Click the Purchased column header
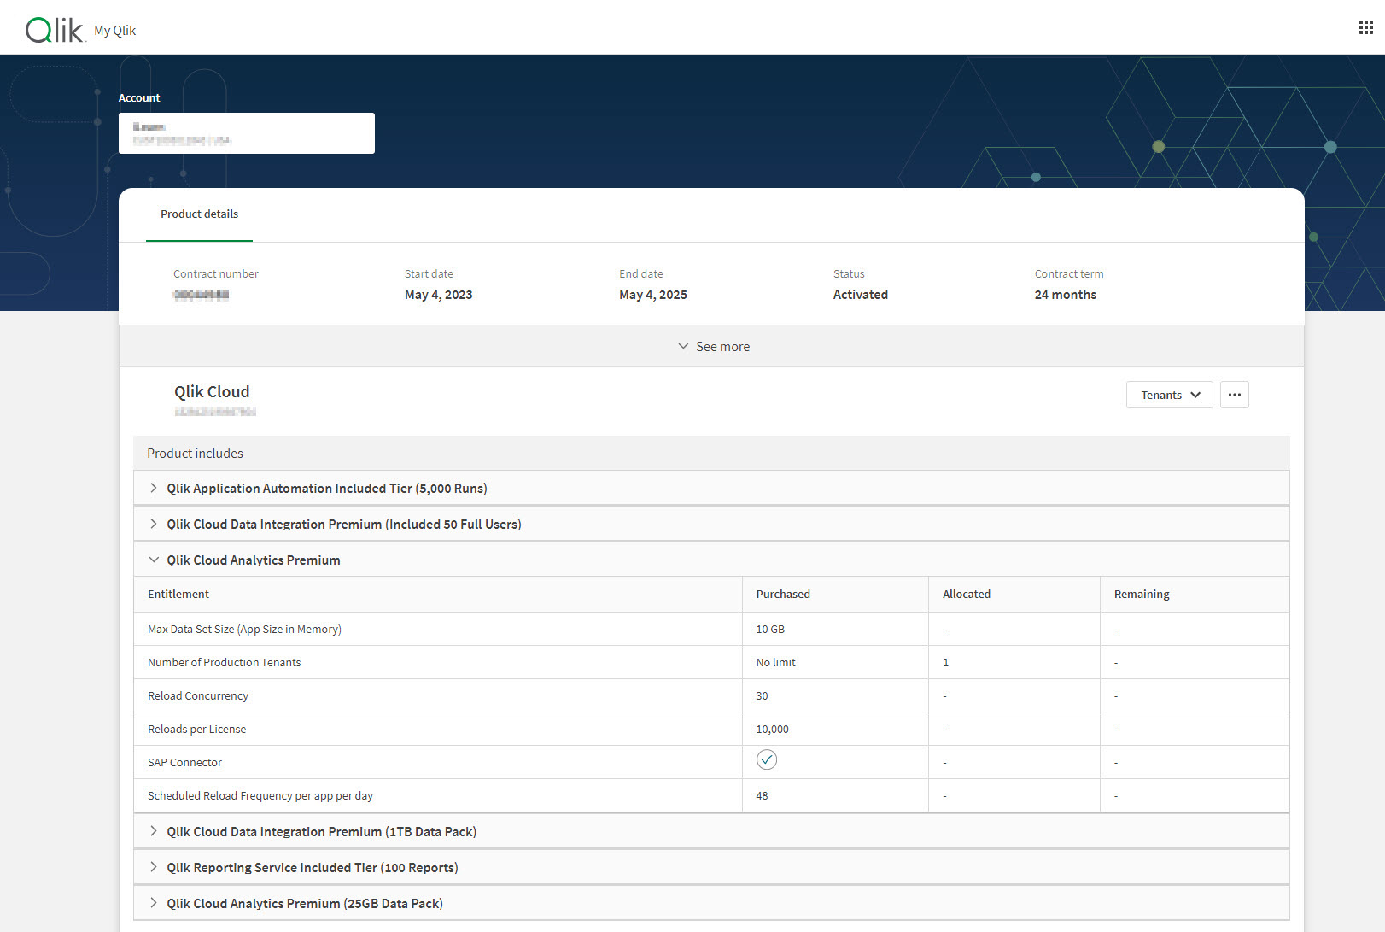Viewport: 1385px width, 932px height. [782, 595]
